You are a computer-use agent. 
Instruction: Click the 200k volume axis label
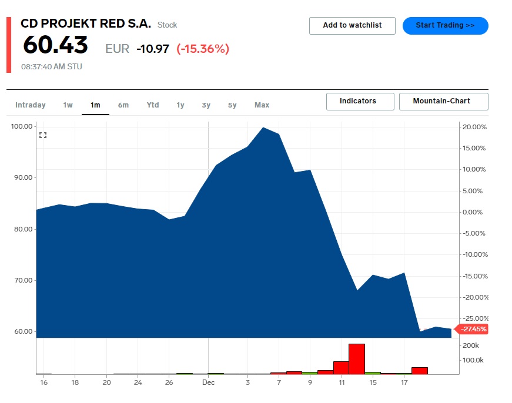point(470,345)
